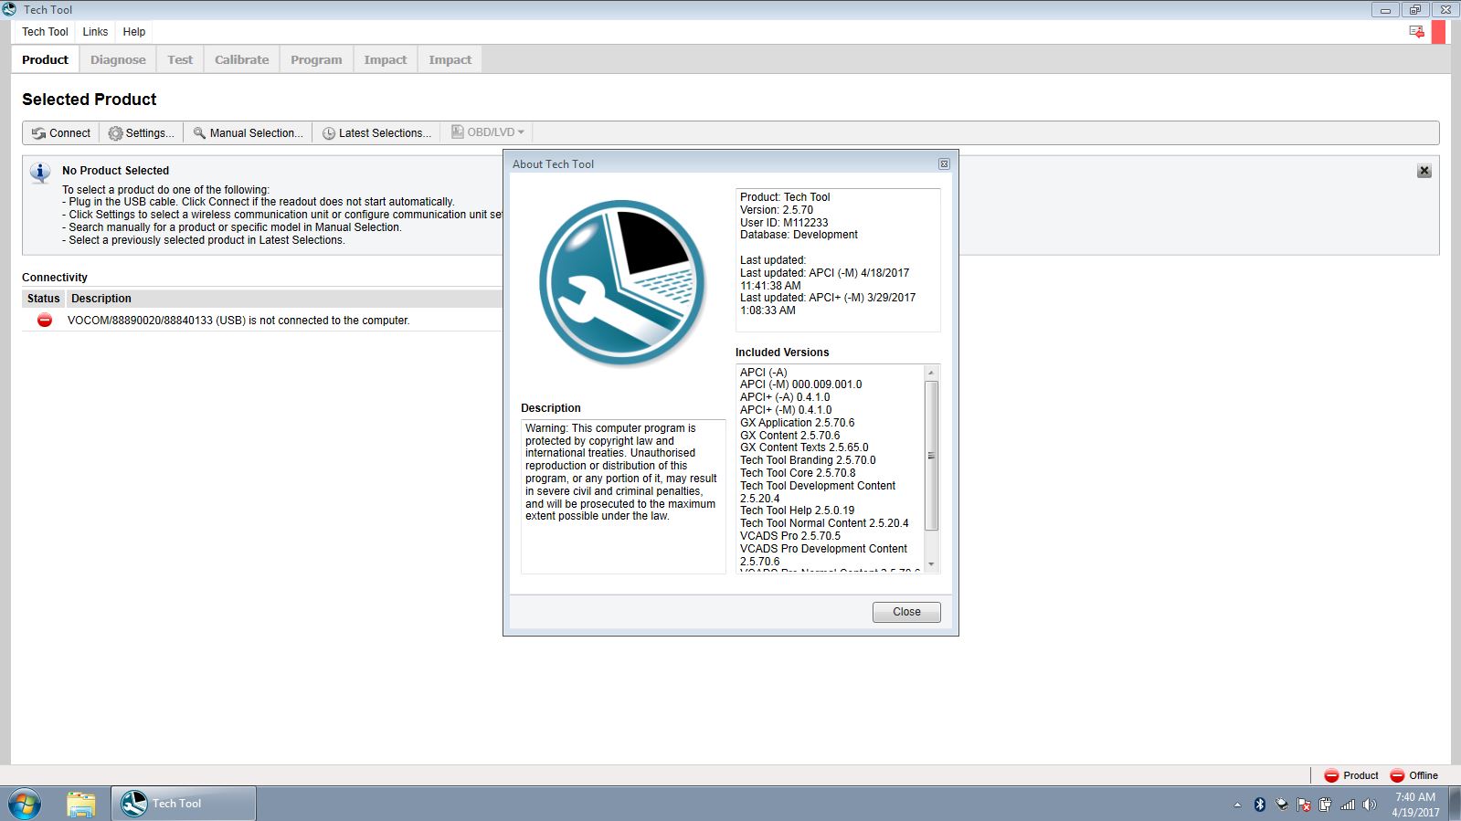Click the Tech Tool wrench laptop logo
This screenshot has height=821, width=1461.
(x=622, y=283)
